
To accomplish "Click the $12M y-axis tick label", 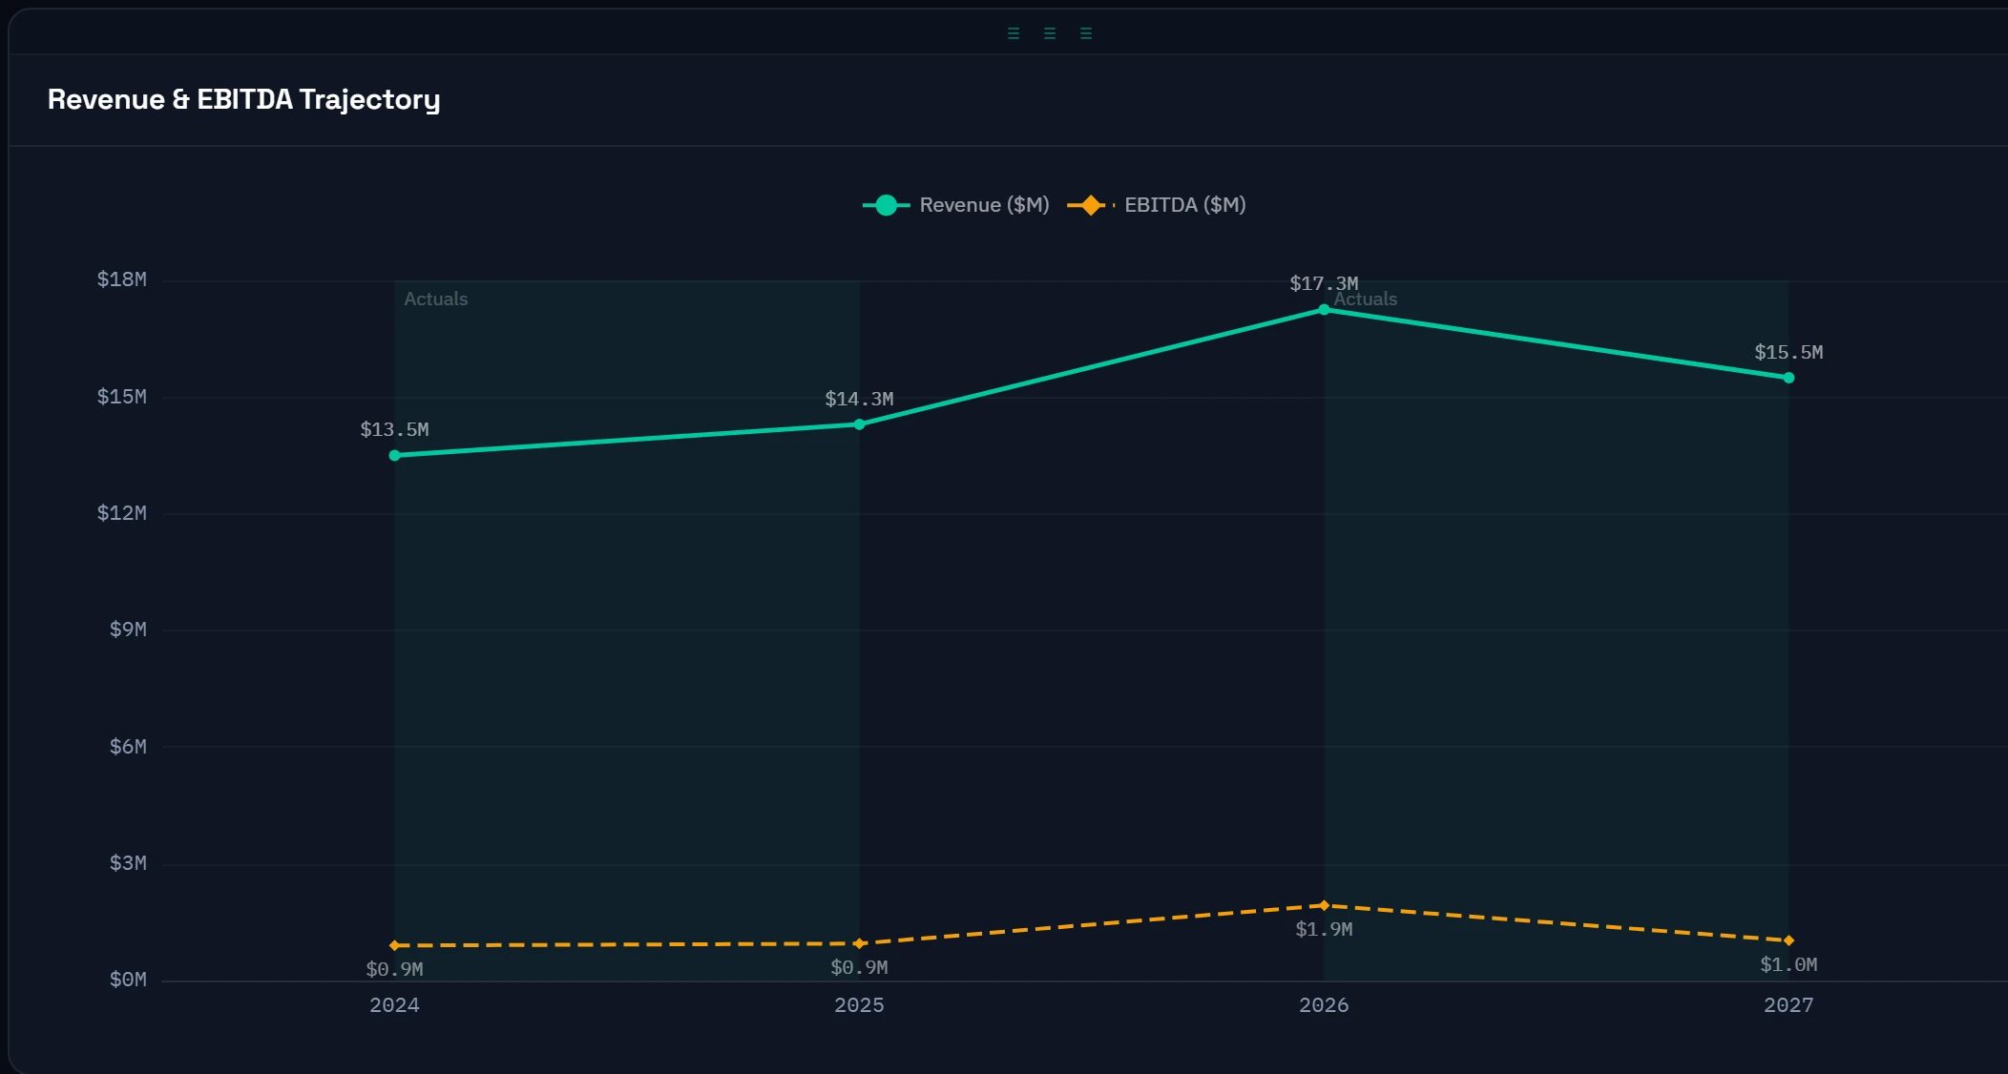I will click(x=121, y=513).
